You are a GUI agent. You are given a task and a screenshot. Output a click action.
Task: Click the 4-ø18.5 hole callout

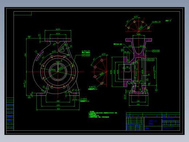(84, 99)
